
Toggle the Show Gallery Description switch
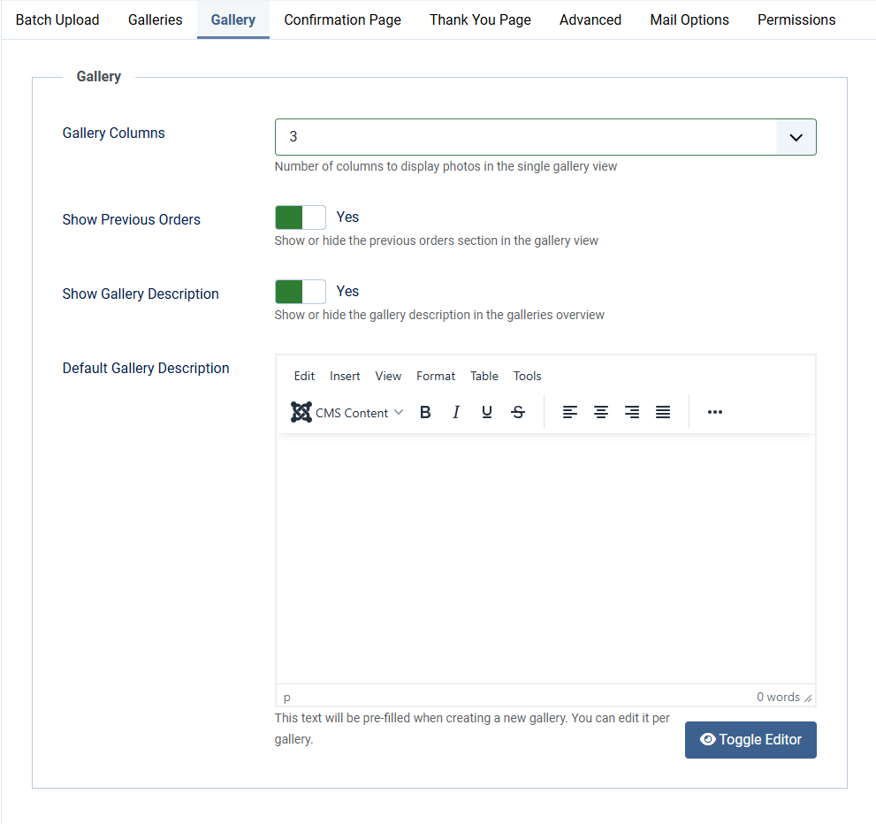click(301, 292)
